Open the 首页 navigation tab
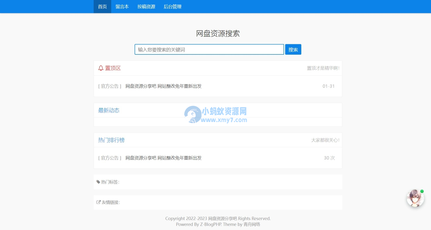This screenshot has height=230, width=431. [102, 7]
